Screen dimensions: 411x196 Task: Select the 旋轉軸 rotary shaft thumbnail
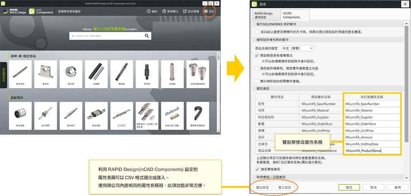tap(96, 74)
